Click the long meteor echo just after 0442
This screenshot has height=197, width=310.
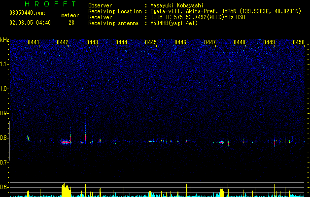point(66,142)
